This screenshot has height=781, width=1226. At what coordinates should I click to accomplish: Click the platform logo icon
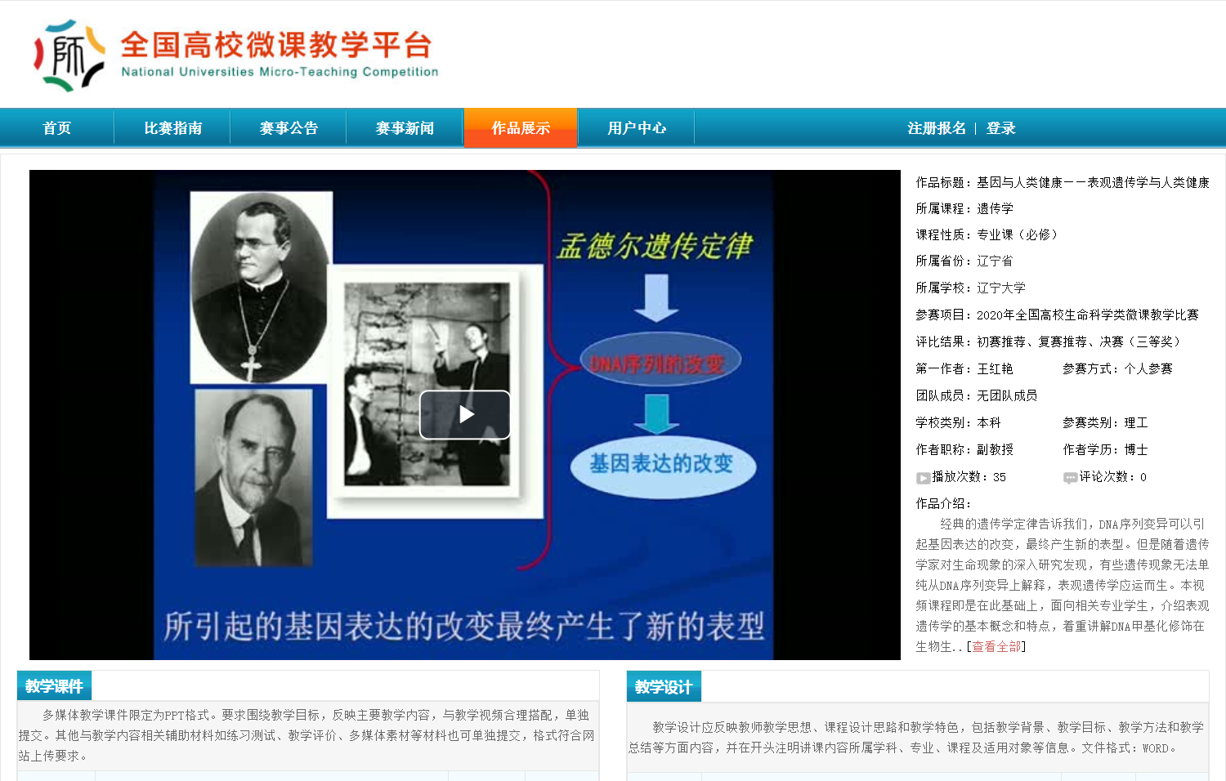[x=69, y=56]
